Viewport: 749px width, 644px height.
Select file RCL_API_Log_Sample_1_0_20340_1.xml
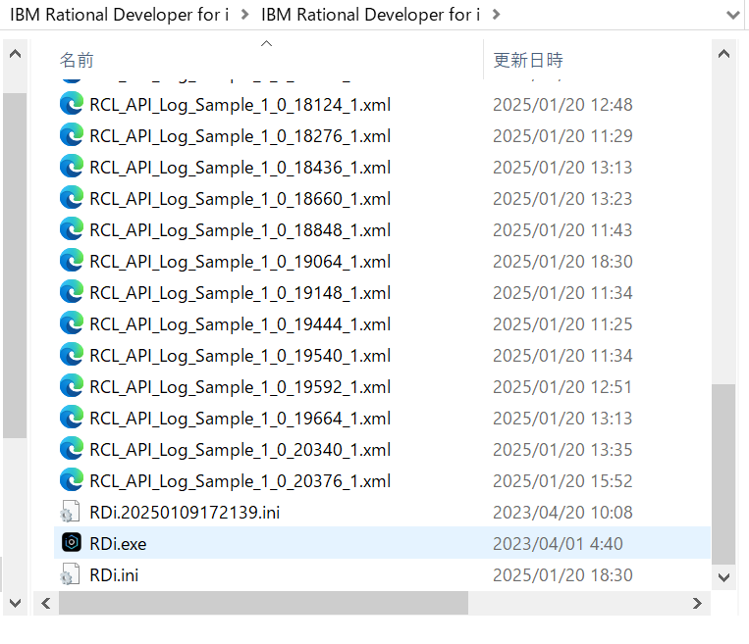coord(241,450)
